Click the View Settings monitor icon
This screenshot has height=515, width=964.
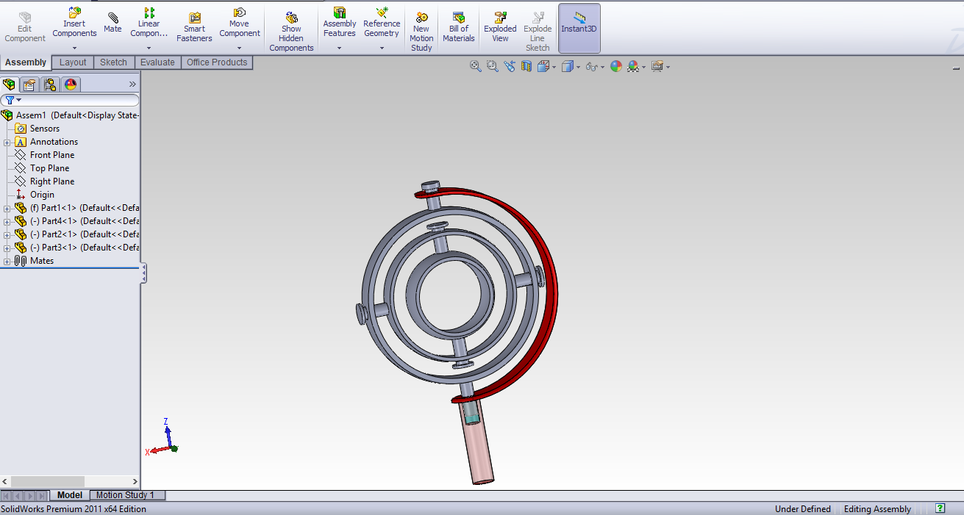tap(657, 66)
